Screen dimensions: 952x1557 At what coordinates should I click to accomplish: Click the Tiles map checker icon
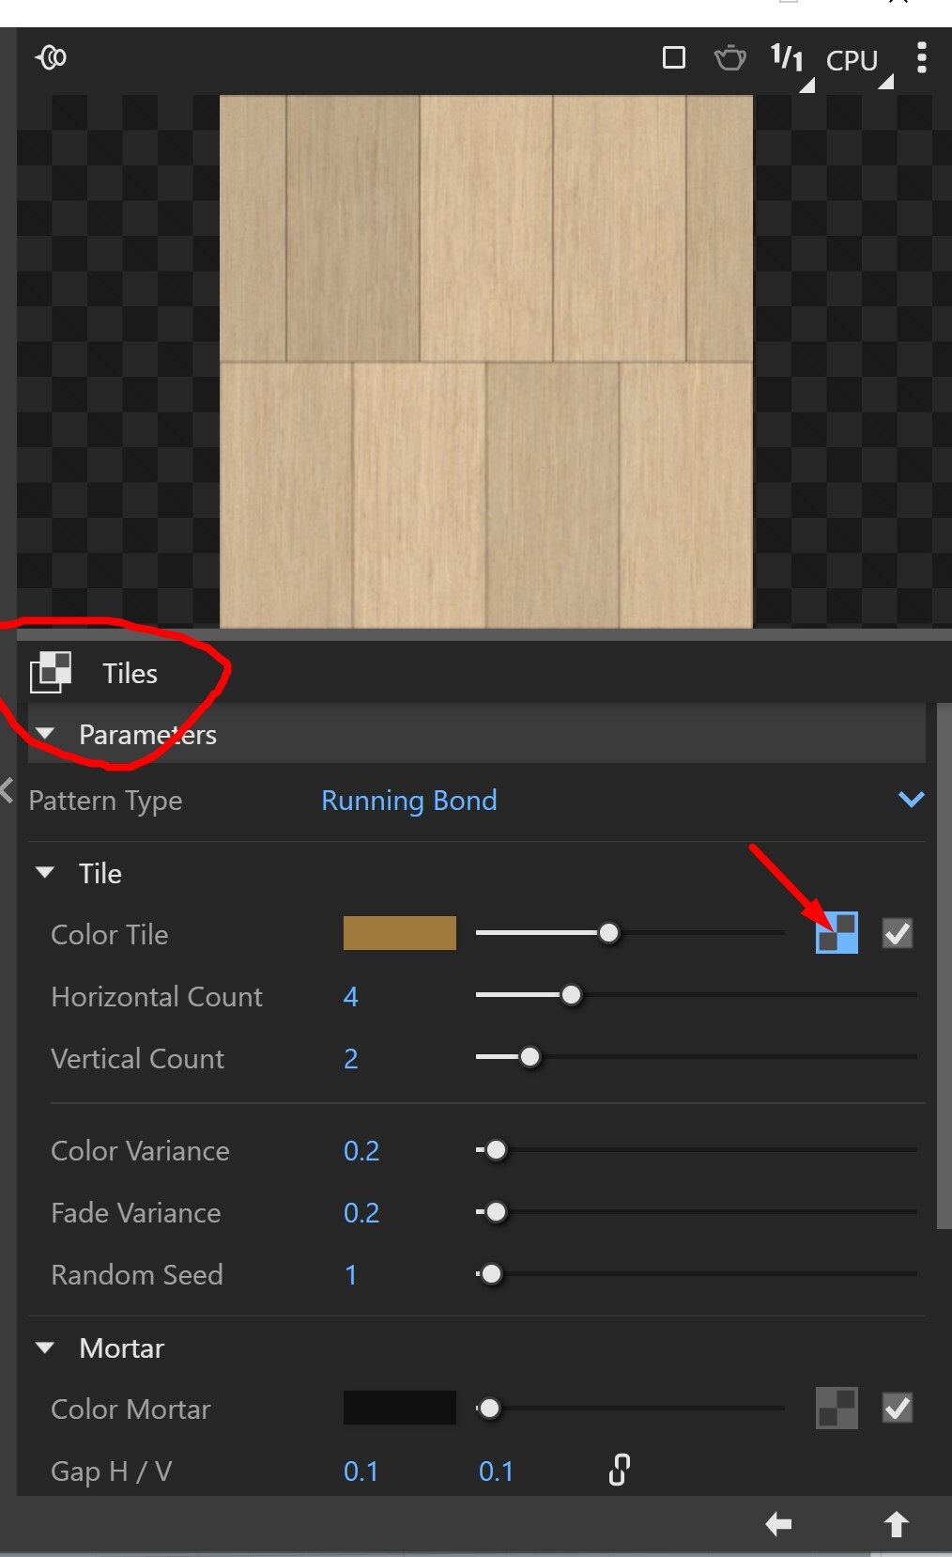coord(51,673)
